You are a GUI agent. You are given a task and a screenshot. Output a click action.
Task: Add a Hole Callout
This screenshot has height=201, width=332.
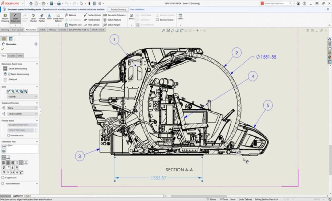91,25
